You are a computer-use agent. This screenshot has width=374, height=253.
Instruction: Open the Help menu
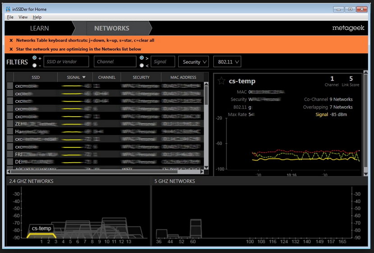(37, 17)
